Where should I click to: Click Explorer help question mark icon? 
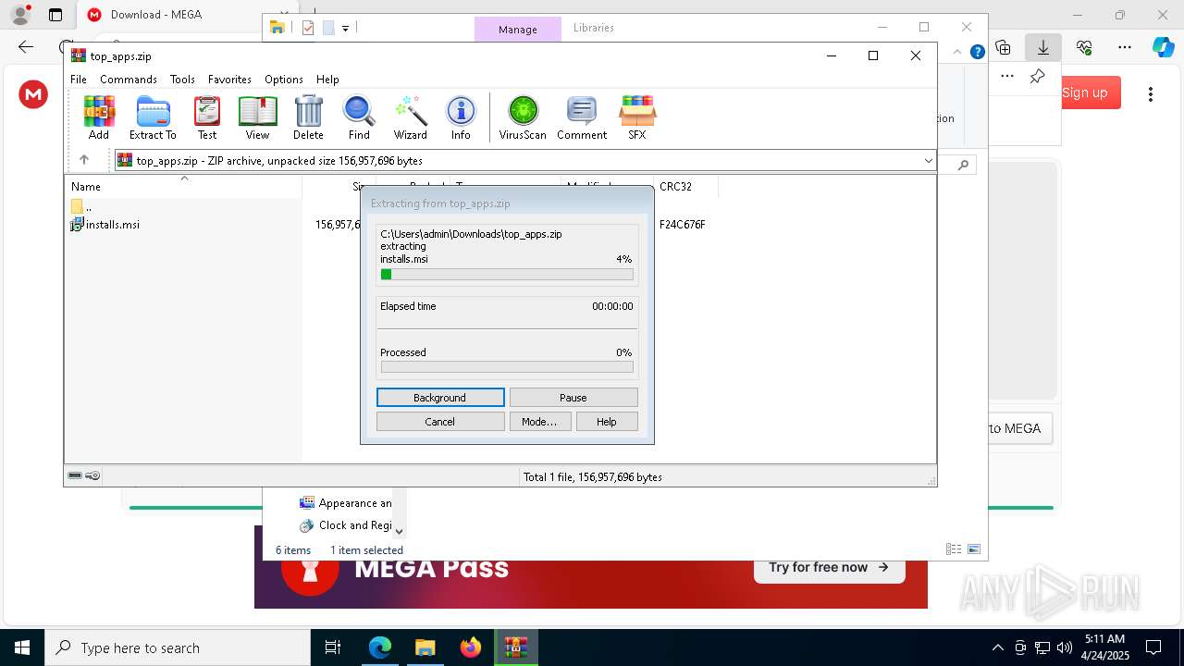[977, 52]
